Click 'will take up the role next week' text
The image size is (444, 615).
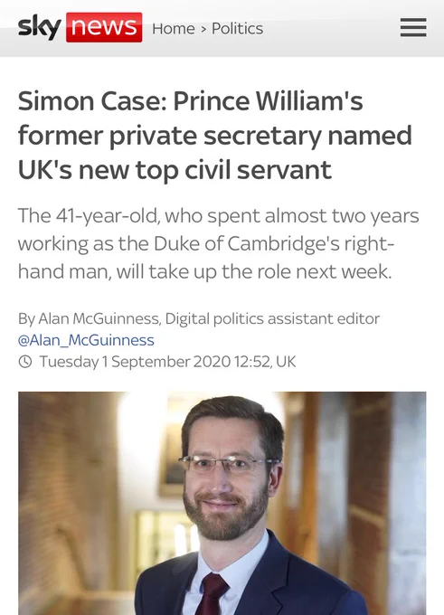coord(253,272)
